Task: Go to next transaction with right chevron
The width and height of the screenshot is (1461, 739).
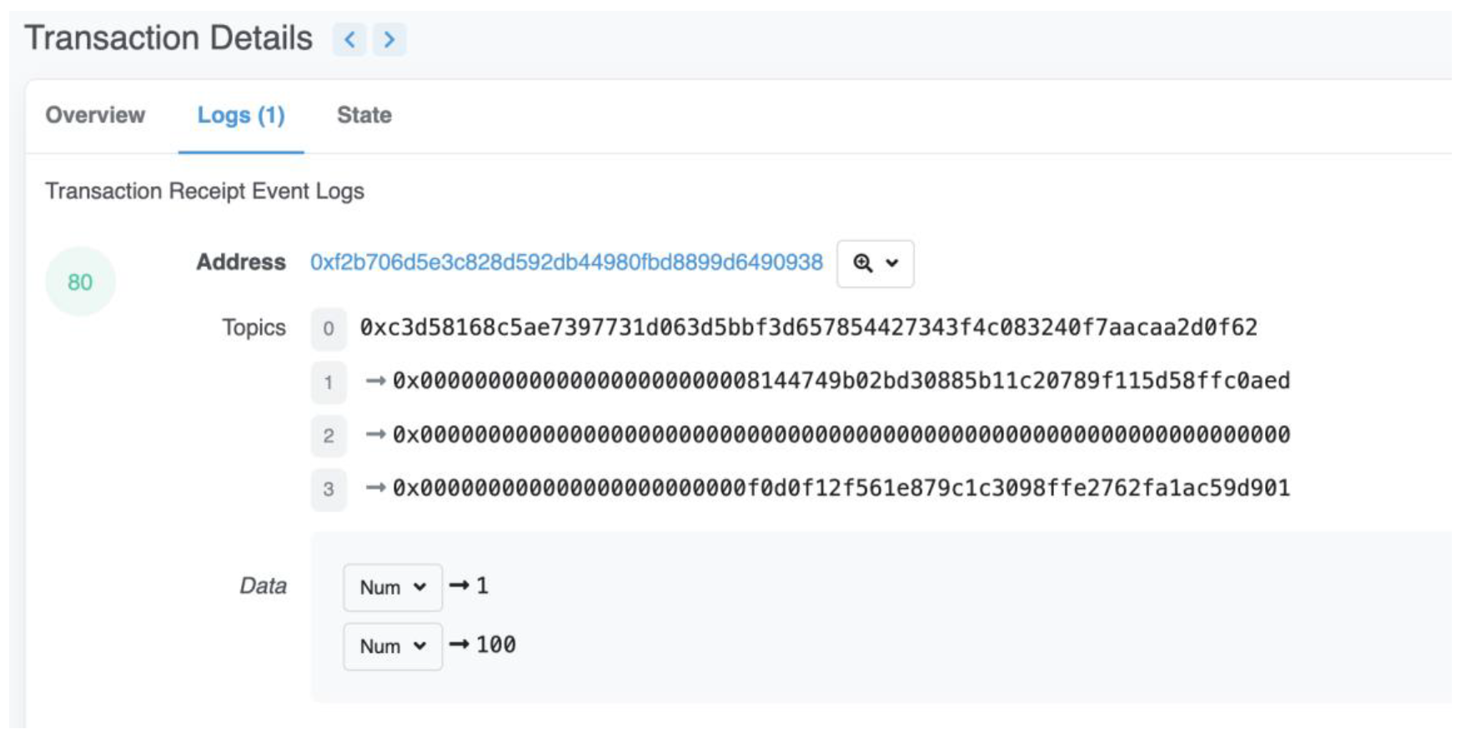Action: pyautogui.click(x=389, y=39)
